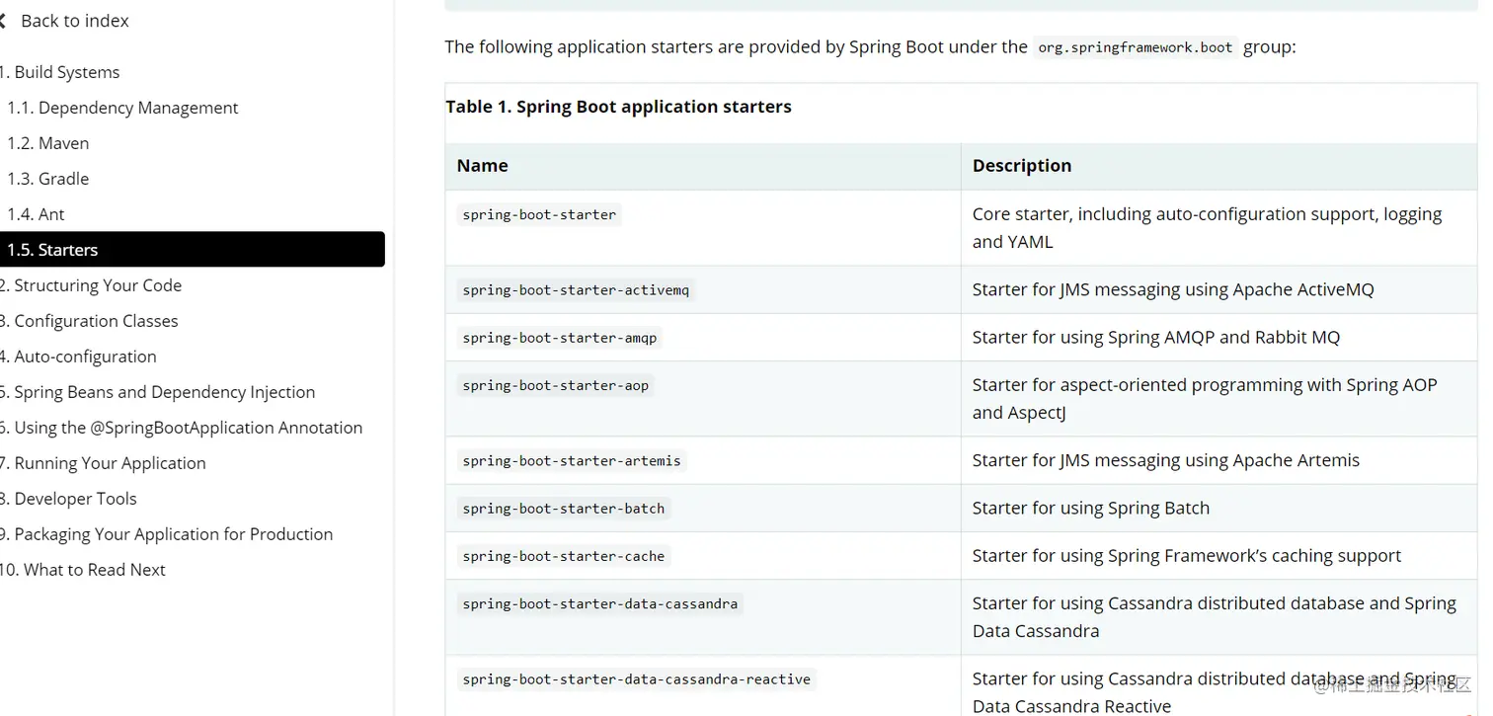
Task: Jump to Auto-configuration section
Action: tap(78, 357)
